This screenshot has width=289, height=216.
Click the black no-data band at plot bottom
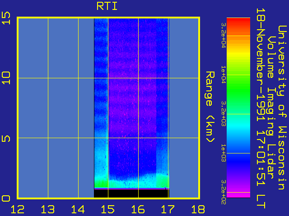[131, 193]
